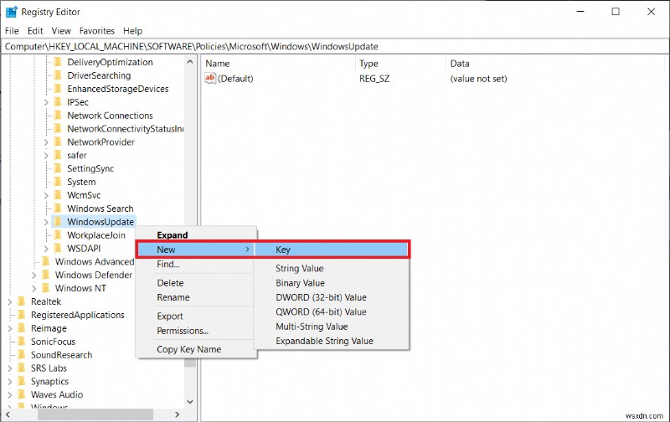Create a new DWORD (32-bit) Value
Screen dimensions: 670x422
[x=332, y=297]
